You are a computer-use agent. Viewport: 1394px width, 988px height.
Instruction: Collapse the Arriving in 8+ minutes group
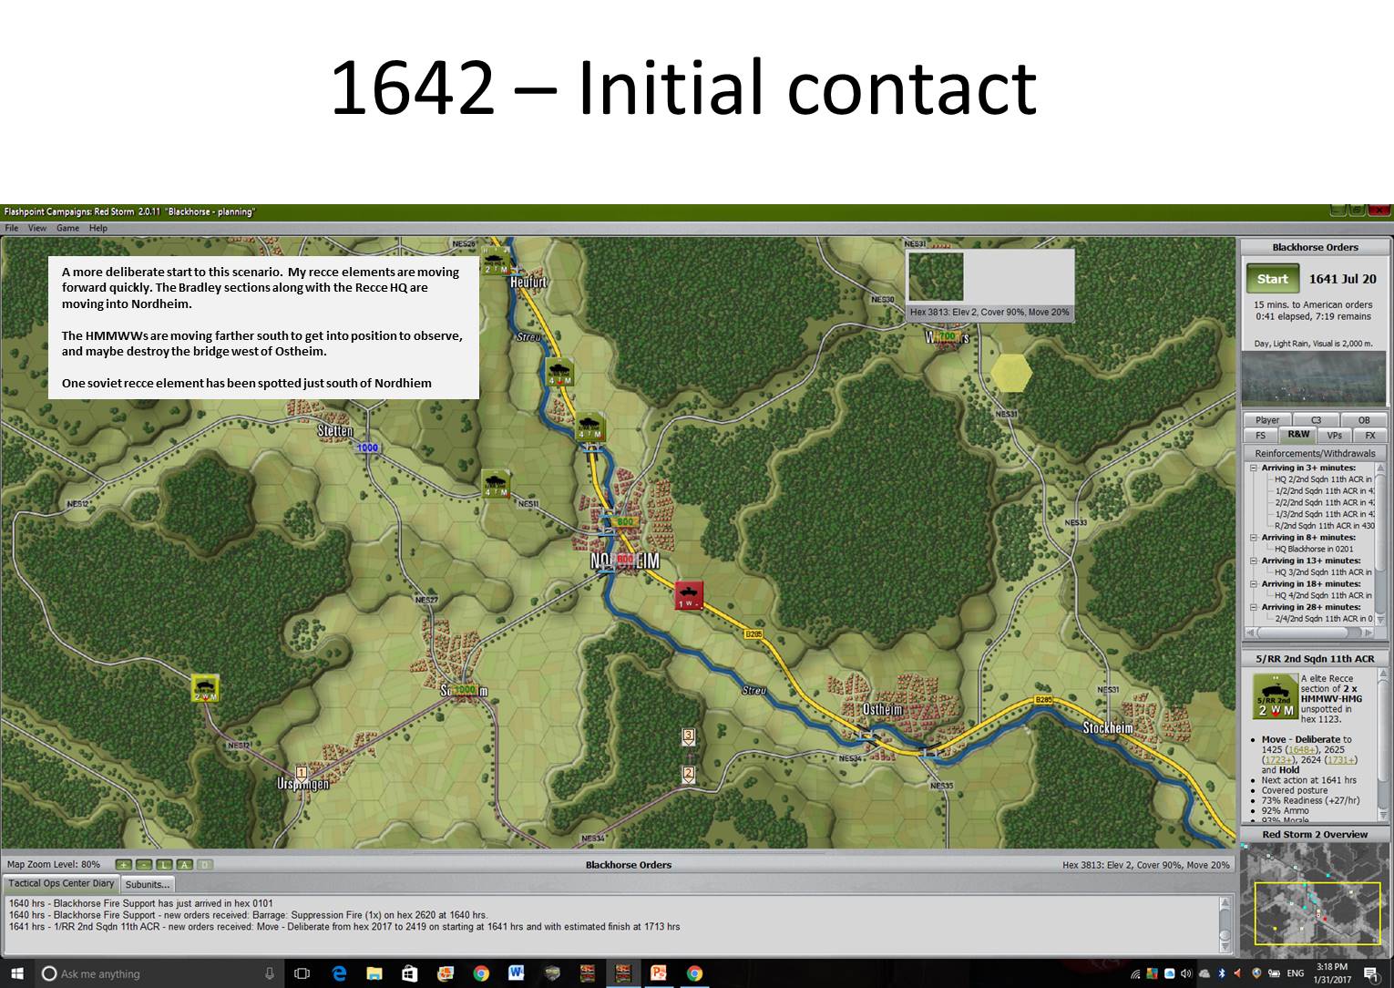(1254, 538)
